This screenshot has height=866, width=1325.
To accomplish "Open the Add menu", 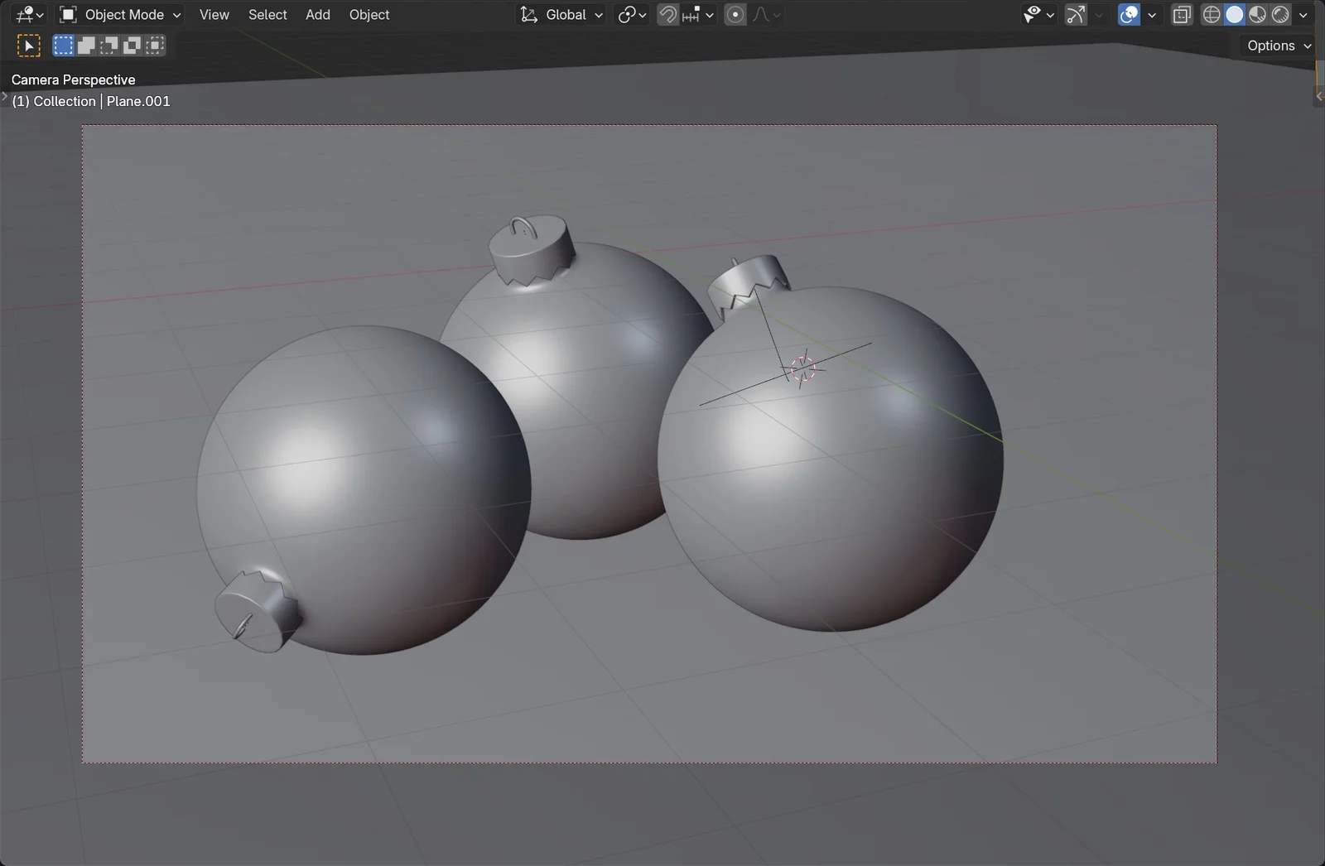I will click(x=318, y=14).
